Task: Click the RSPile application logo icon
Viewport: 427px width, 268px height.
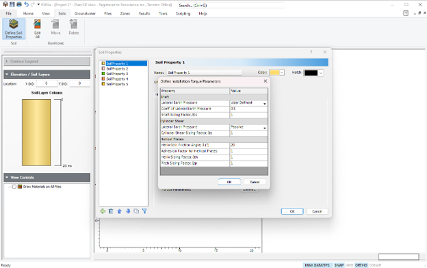Action: tap(5, 4)
